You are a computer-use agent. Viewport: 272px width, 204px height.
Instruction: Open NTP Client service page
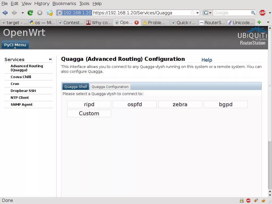click(20, 98)
